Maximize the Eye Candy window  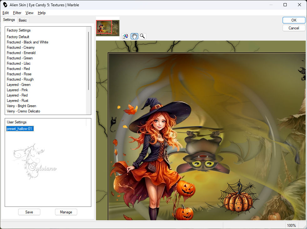tap(285, 5)
